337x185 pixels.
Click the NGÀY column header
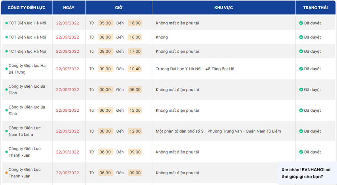click(69, 8)
